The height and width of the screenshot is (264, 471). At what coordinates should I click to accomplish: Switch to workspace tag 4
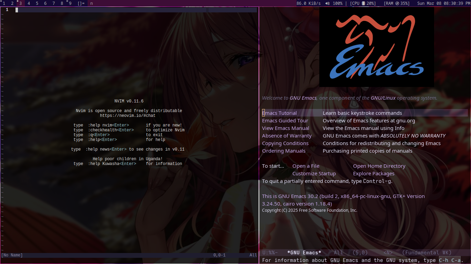click(x=29, y=3)
